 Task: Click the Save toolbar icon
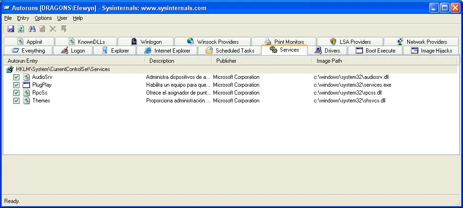11,29
